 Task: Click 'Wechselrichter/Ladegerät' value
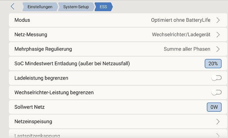[x=181, y=34]
